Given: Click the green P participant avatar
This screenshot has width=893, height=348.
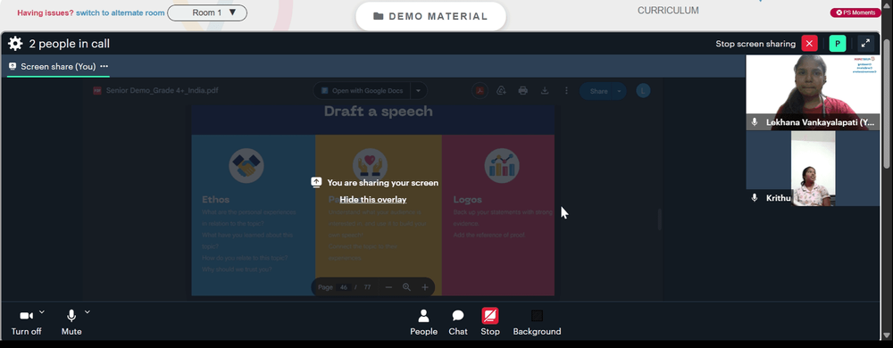Looking at the screenshot, I should [x=838, y=44].
